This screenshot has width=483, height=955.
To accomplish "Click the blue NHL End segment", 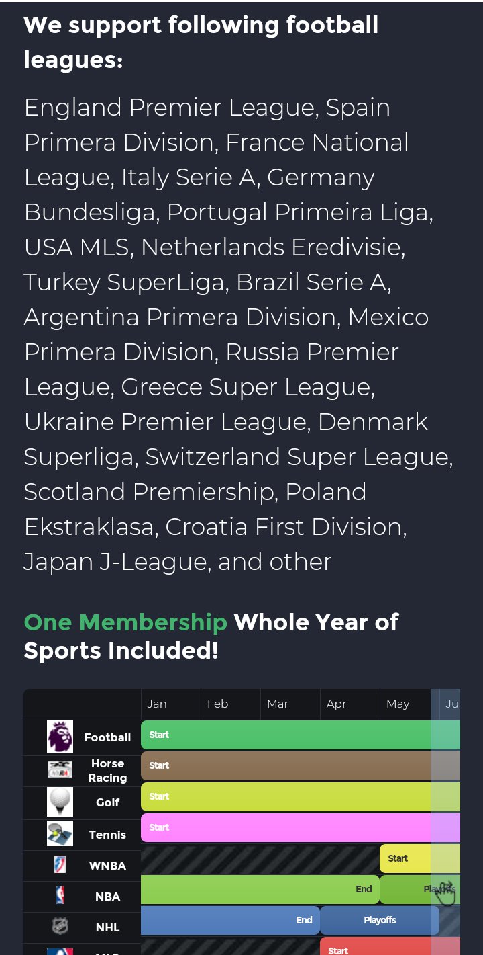I will (x=229, y=920).
